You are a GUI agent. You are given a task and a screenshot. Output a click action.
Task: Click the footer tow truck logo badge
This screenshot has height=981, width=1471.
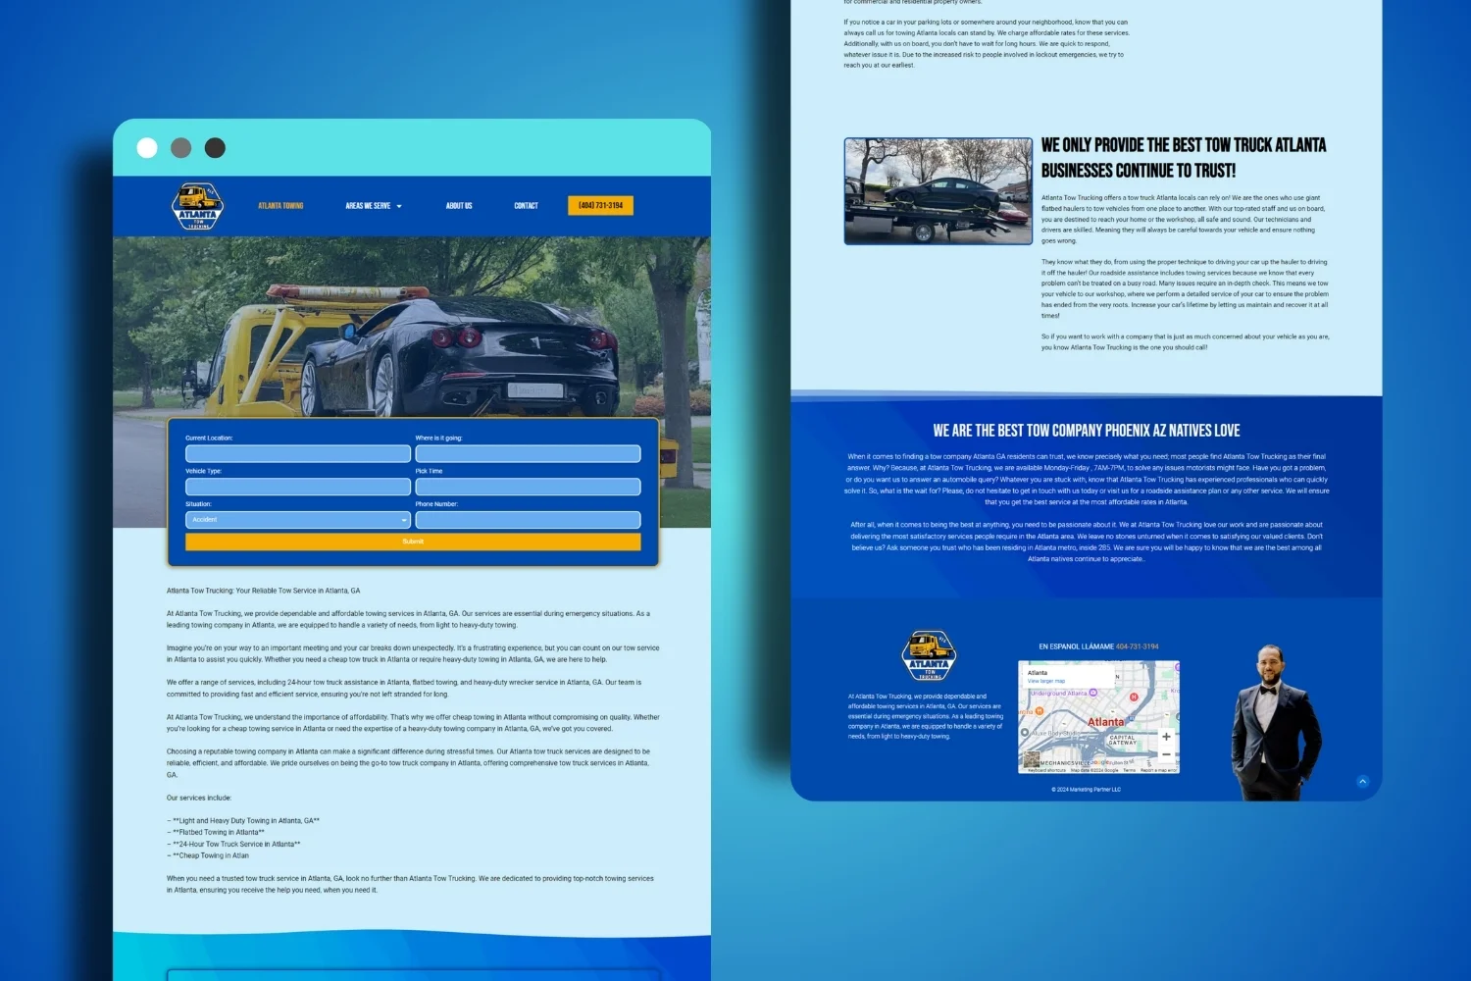pos(928,655)
